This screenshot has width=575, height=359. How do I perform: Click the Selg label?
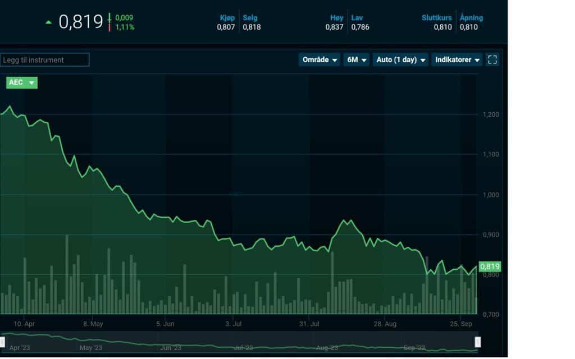point(250,17)
